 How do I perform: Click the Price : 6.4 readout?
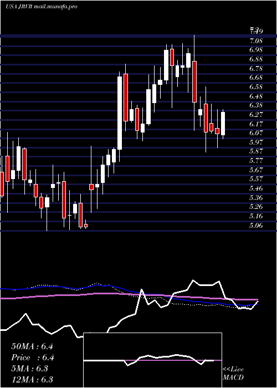point(33,358)
